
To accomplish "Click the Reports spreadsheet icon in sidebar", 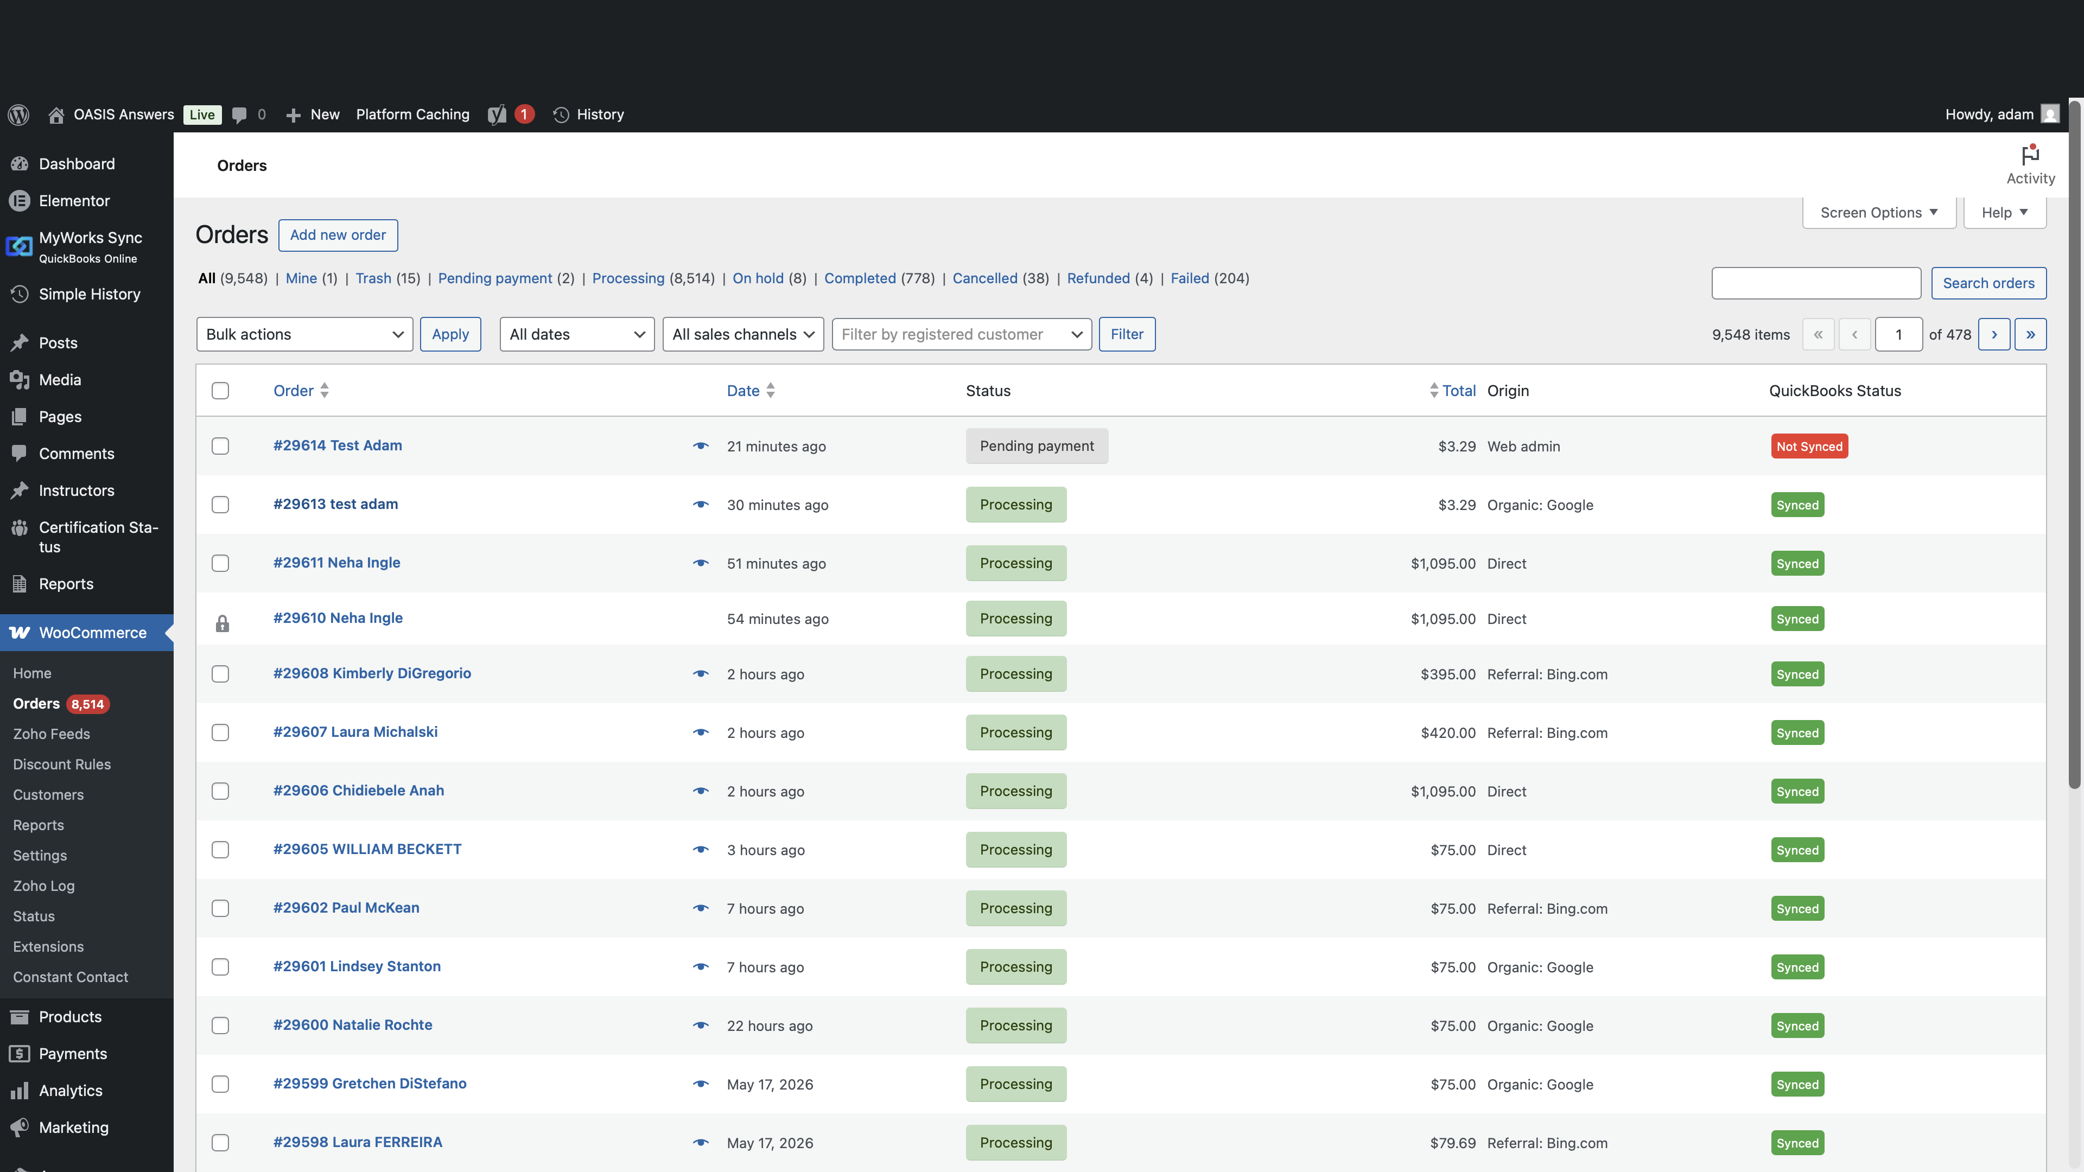I will point(20,583).
